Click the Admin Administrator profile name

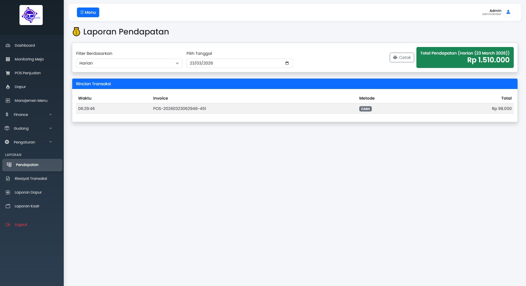coord(492,12)
